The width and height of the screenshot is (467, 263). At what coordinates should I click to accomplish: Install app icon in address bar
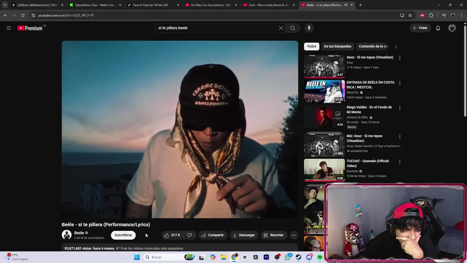click(402, 15)
